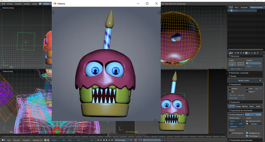This screenshot has width=265, height=142.
Task: Open the Data properties tab icon
Action: pyautogui.click(x=252, y=53)
